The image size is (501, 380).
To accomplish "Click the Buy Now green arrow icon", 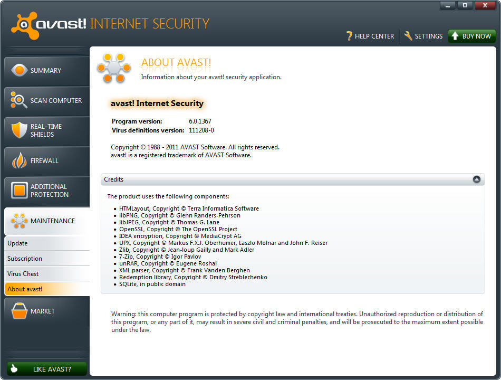I will point(455,36).
